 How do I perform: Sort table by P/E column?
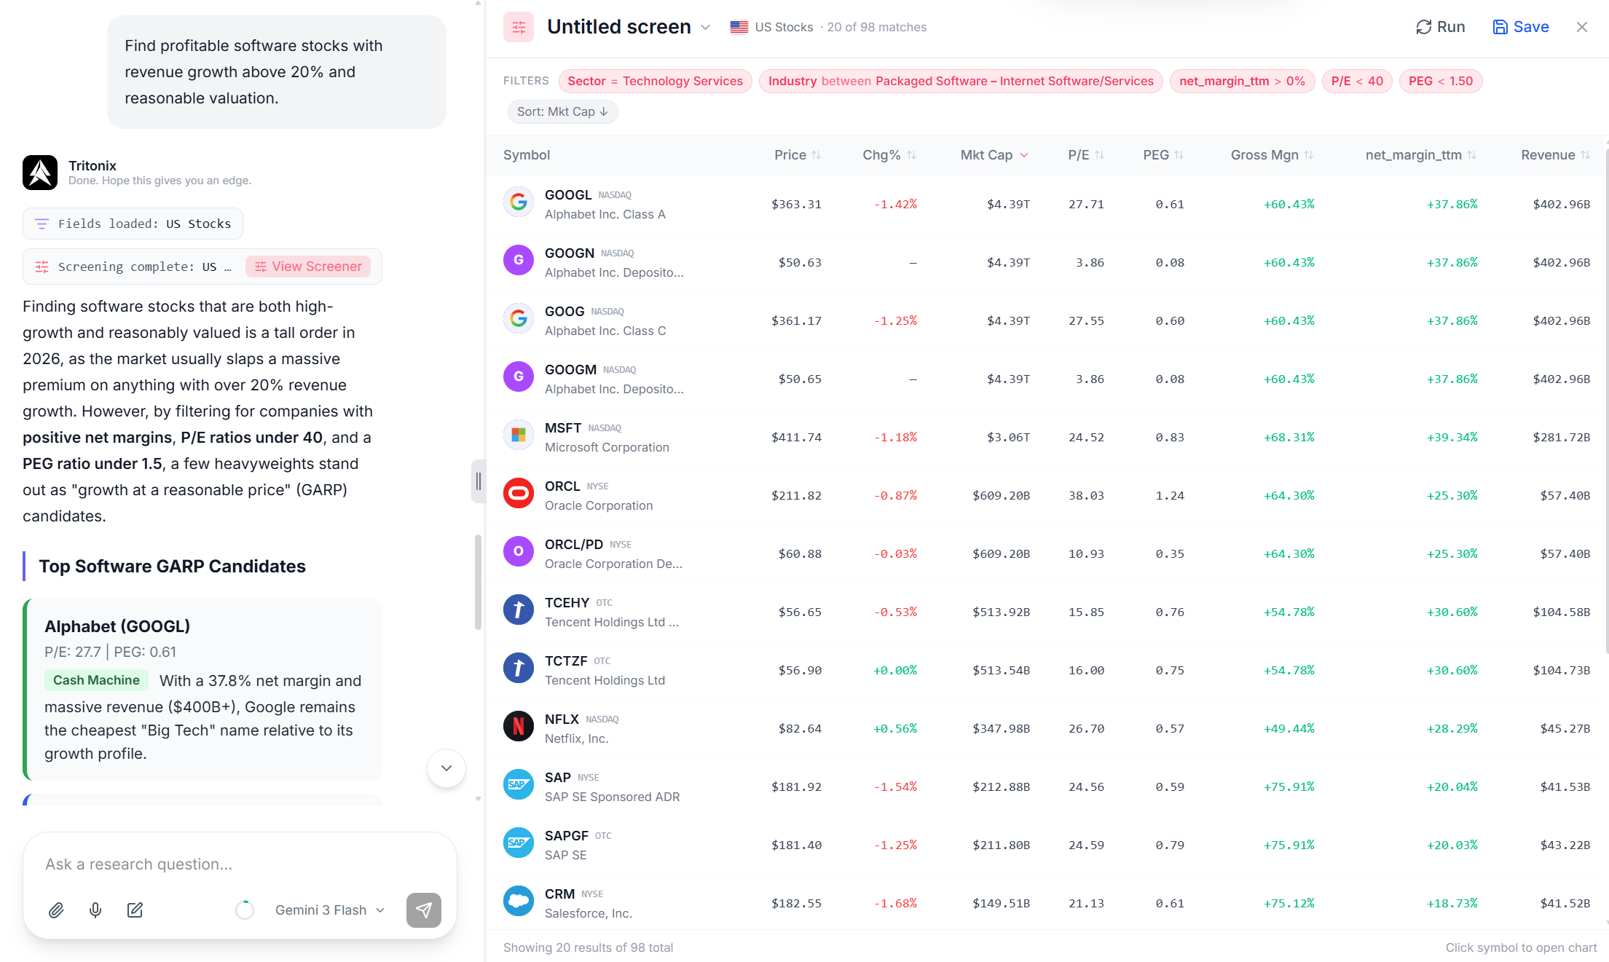pos(1085,155)
